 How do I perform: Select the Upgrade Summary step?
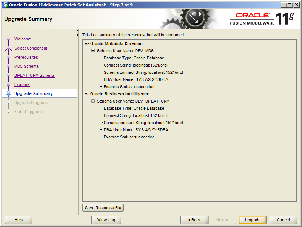[34, 93]
